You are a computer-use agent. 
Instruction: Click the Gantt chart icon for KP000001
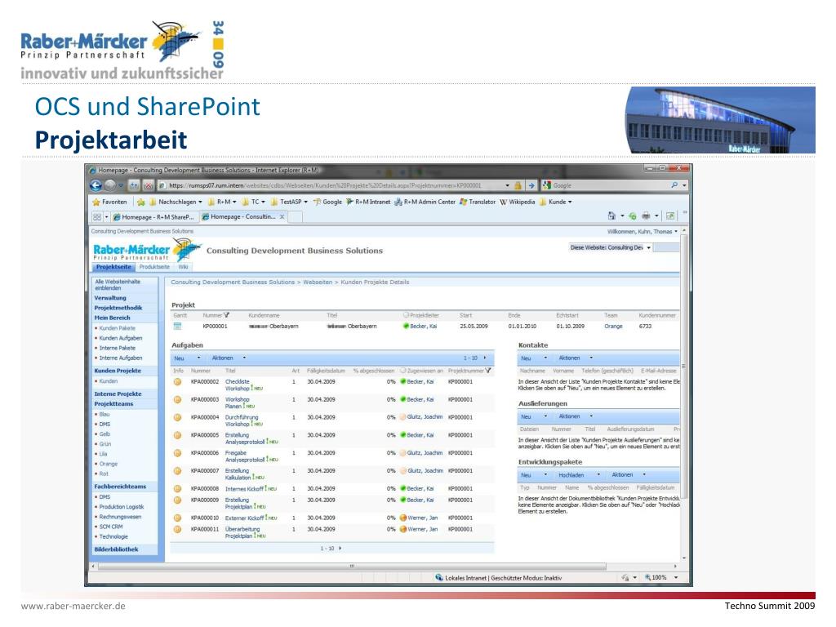(x=177, y=327)
